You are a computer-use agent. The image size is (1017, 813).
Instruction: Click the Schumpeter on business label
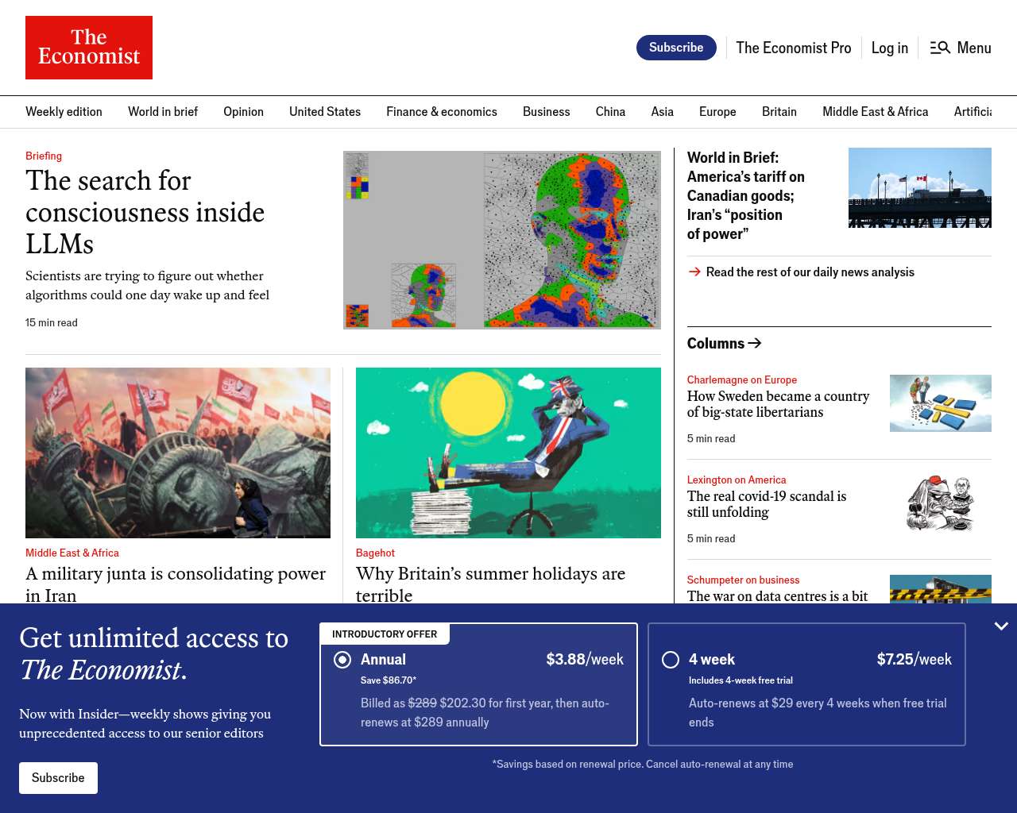pyautogui.click(x=743, y=580)
